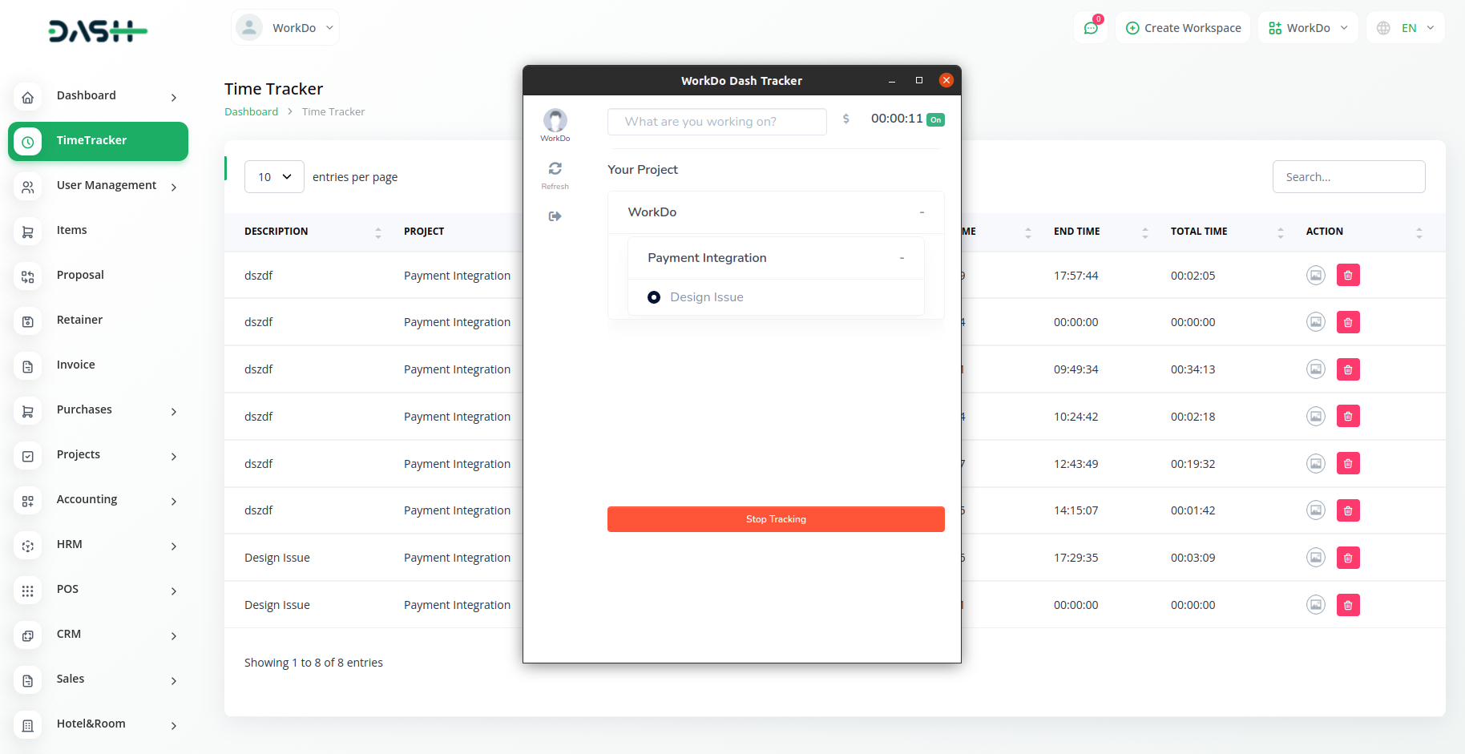Click the dollar sign icon beside the timer

point(846,119)
